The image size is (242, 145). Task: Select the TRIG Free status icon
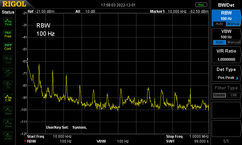pos(8,35)
